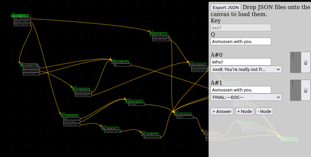Delete answer A#1 with its trash icon
311x157 pixels.
pos(306,90)
